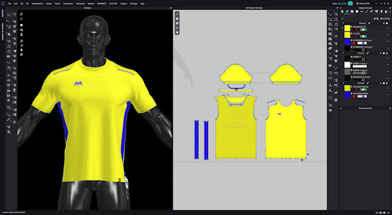The image size is (392, 215).
Task: Pick the highlighted Transform Pattern tool in 2D toolbar
Action: coord(330,14)
